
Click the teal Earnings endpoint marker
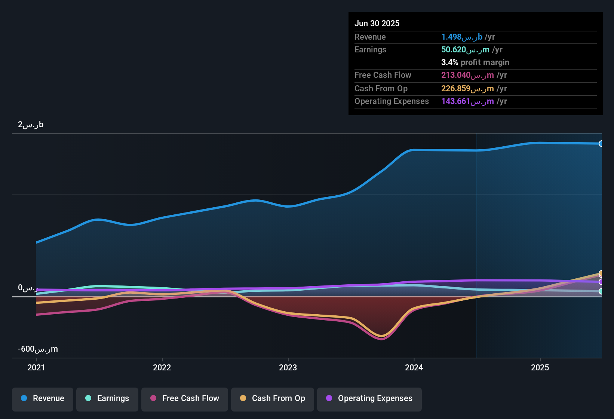pyautogui.click(x=601, y=291)
